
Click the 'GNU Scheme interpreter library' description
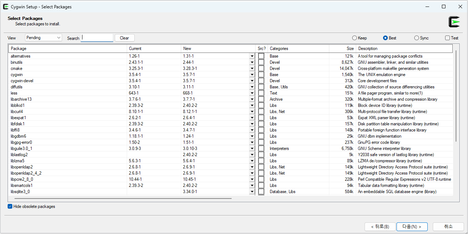coord(384,149)
